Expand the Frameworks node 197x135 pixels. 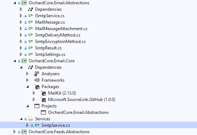point(27,80)
